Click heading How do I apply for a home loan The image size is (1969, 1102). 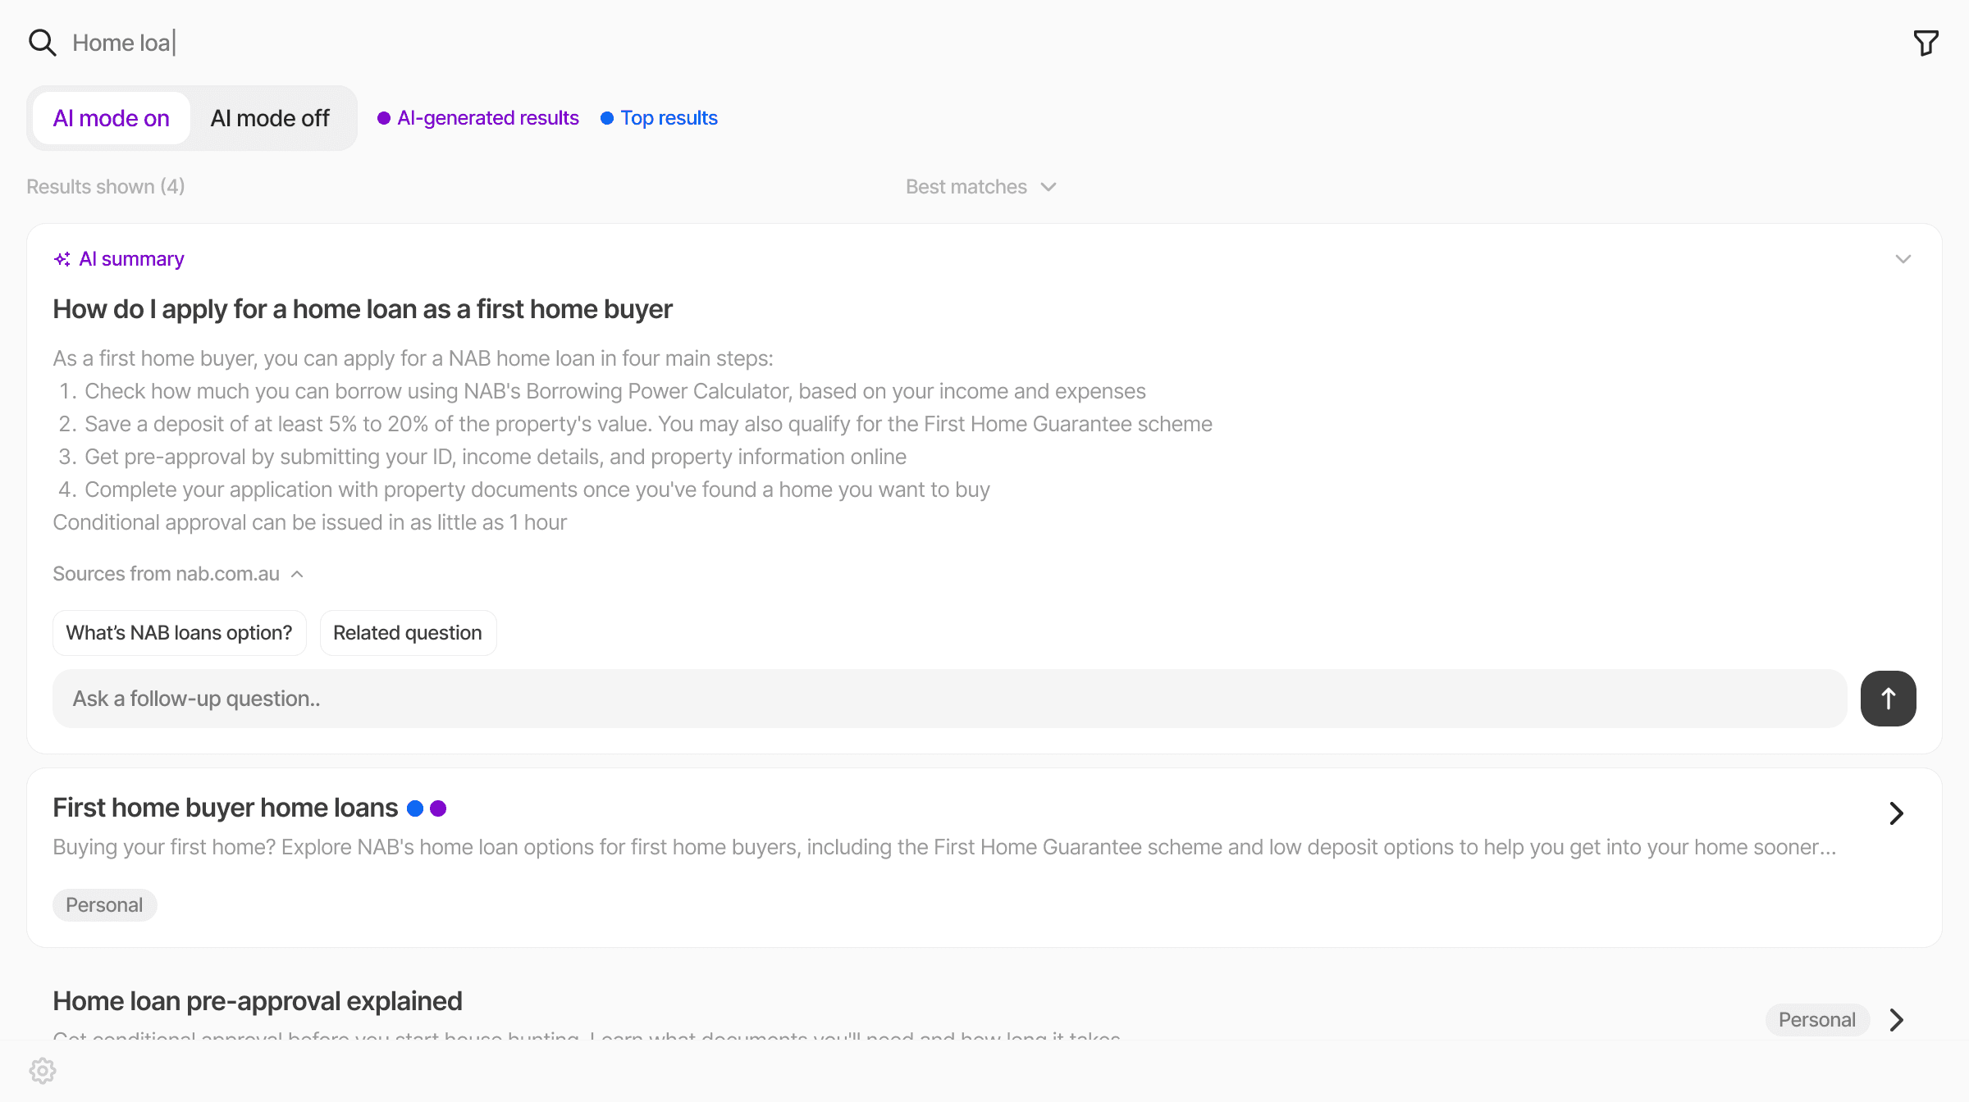click(x=363, y=309)
